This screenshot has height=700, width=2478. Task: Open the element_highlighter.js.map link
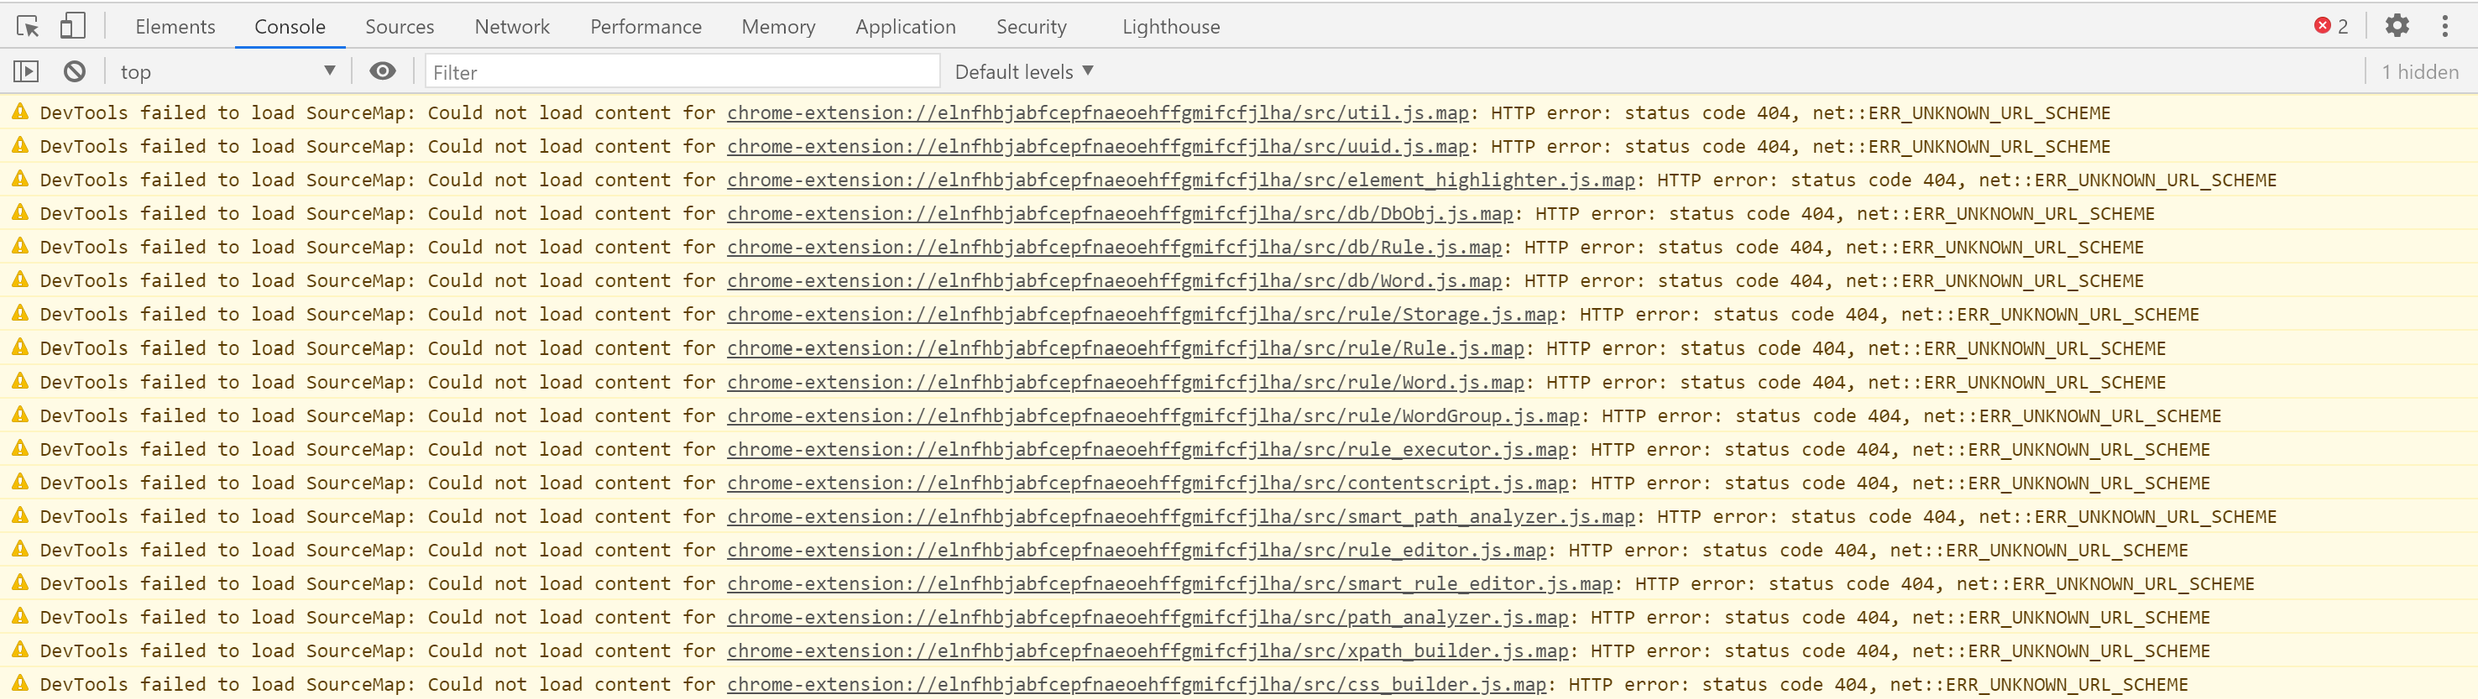click(x=1180, y=180)
